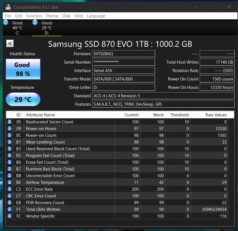The width and height of the screenshot is (238, 231).
Task: Click the empty ---- field above Total Host Writes
Action: 217,54
